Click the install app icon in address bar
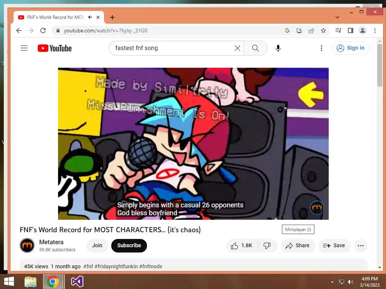 (x=299, y=30)
